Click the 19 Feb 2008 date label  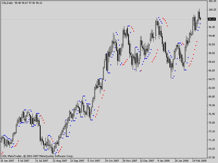point(200,161)
